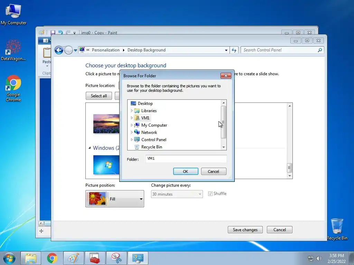Click the Save changes button
This screenshot has height=265, width=354.
pos(245,229)
